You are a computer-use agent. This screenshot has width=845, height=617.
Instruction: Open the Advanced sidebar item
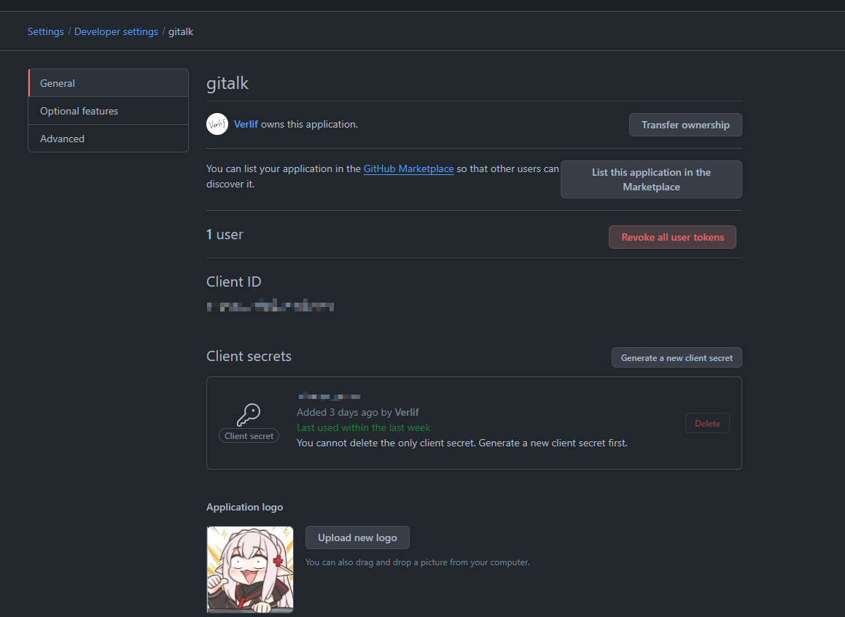pyautogui.click(x=108, y=139)
